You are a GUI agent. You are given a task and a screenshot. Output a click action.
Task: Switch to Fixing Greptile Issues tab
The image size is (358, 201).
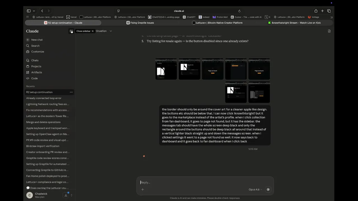pos(140,23)
